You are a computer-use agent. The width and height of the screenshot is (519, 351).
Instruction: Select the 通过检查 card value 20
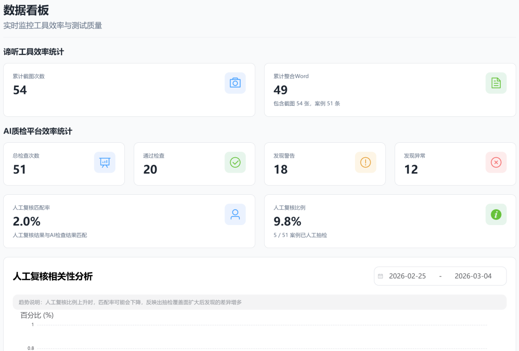tap(150, 169)
